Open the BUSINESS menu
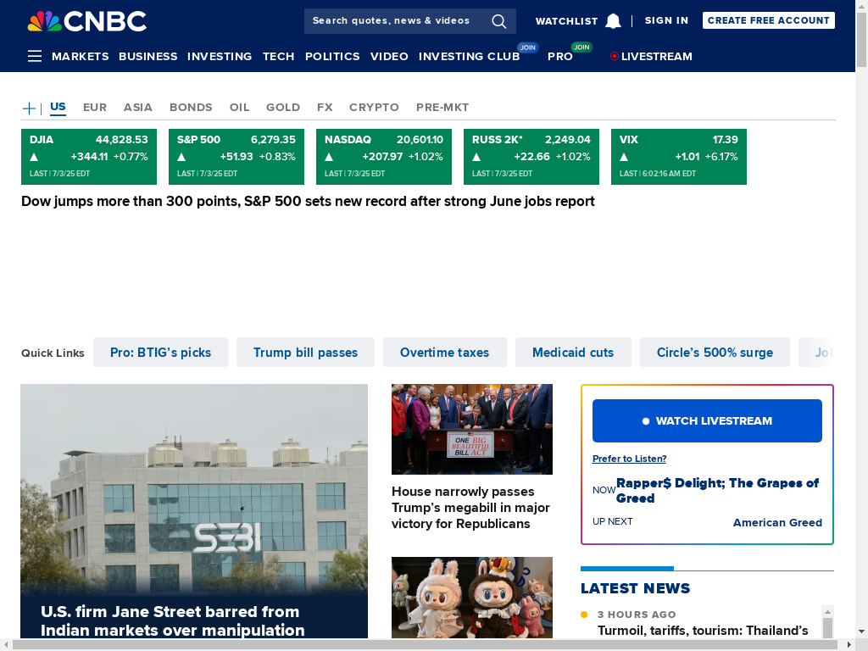The width and height of the screenshot is (868, 651). tap(147, 57)
